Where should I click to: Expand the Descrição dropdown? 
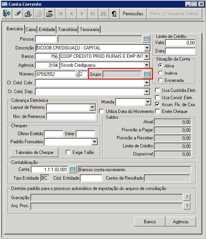tap(147, 48)
